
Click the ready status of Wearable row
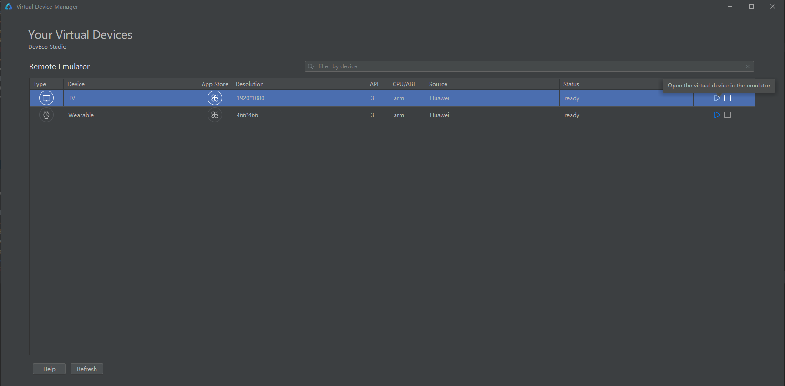(626, 115)
